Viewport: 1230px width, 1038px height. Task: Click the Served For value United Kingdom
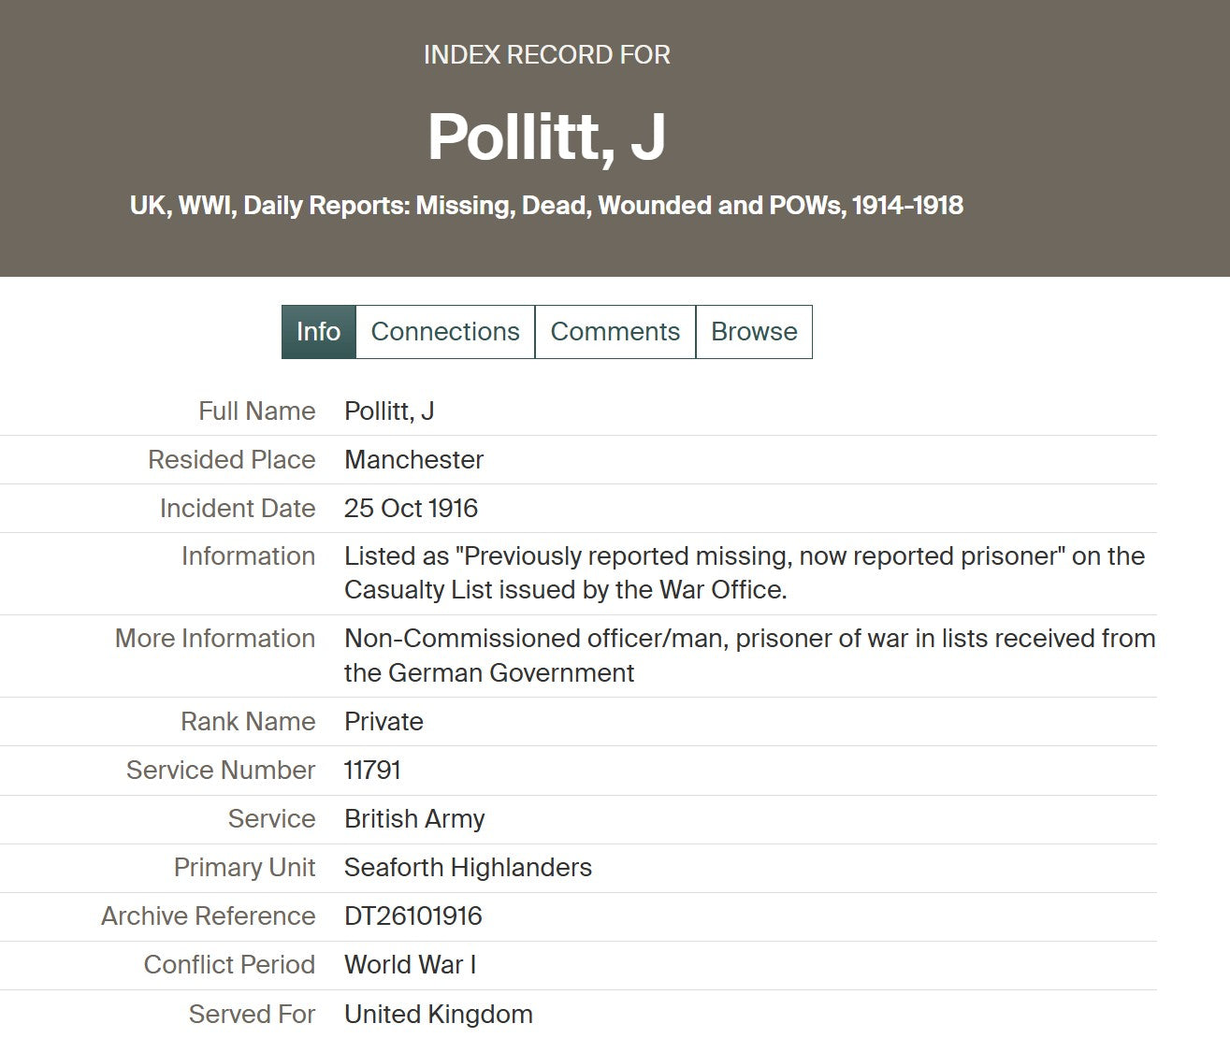point(438,1015)
